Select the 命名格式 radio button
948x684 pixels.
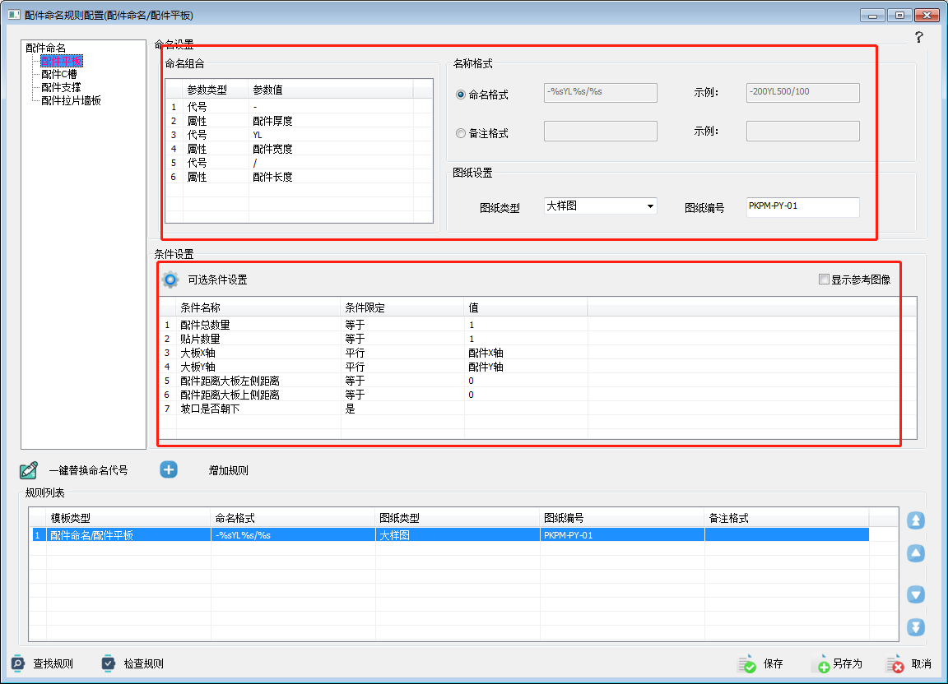coord(461,95)
